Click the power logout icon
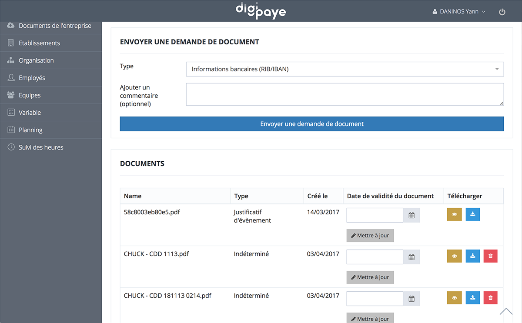This screenshot has height=323, width=522. [502, 12]
